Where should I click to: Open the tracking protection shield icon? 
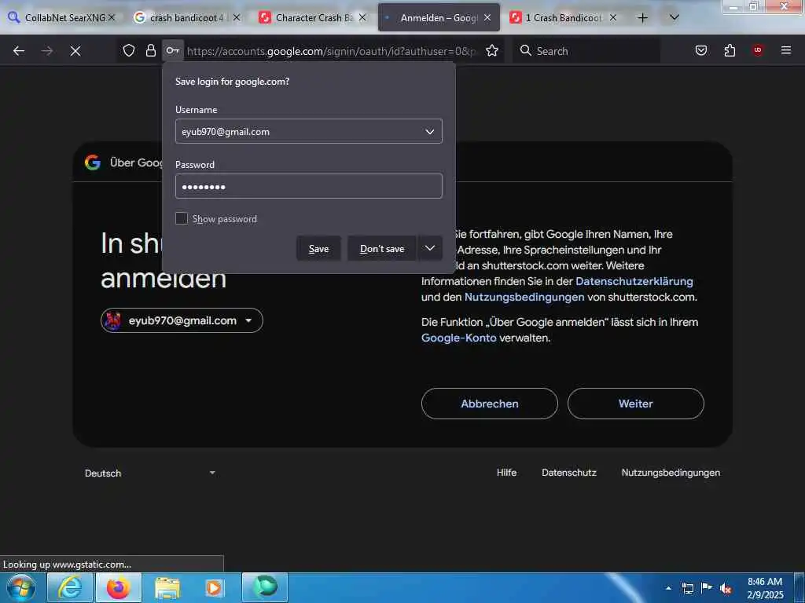pyautogui.click(x=129, y=51)
